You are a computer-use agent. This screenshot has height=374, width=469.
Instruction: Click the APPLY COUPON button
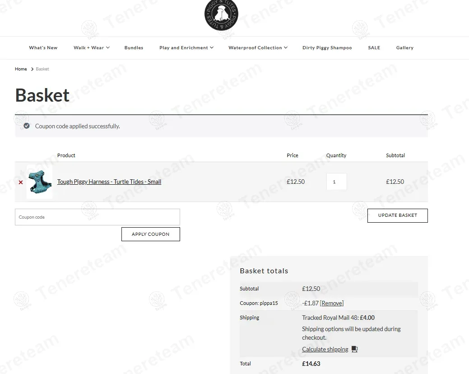151,234
